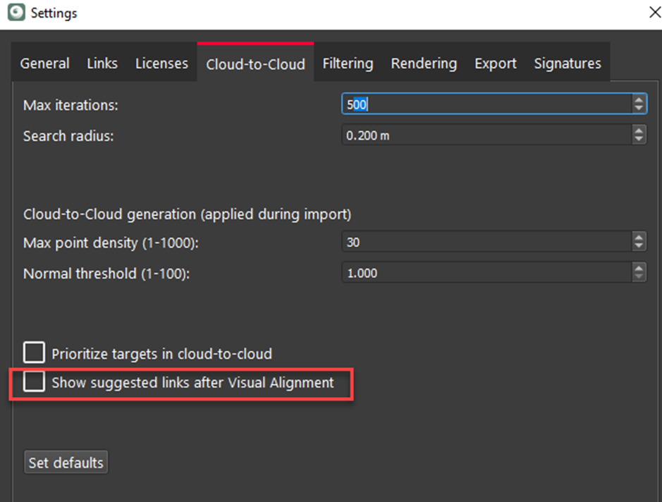Open the Links tab
662x502 pixels.
(x=102, y=63)
